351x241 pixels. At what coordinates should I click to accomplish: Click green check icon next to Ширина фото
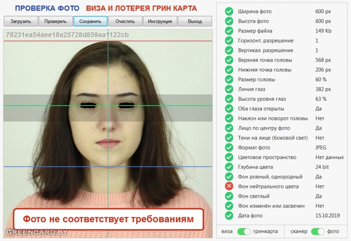pyautogui.click(x=229, y=11)
